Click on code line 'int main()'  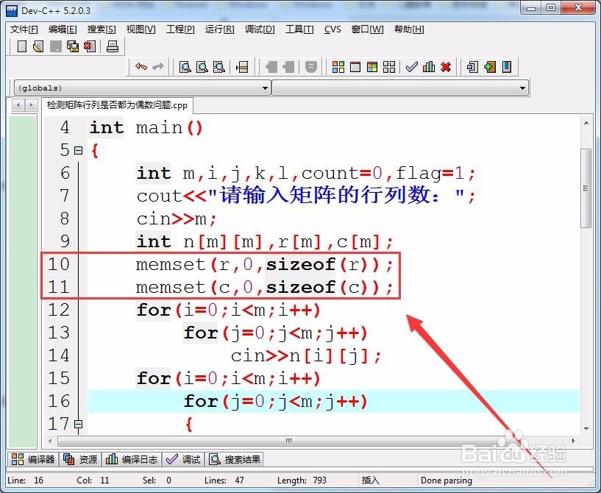coord(146,127)
